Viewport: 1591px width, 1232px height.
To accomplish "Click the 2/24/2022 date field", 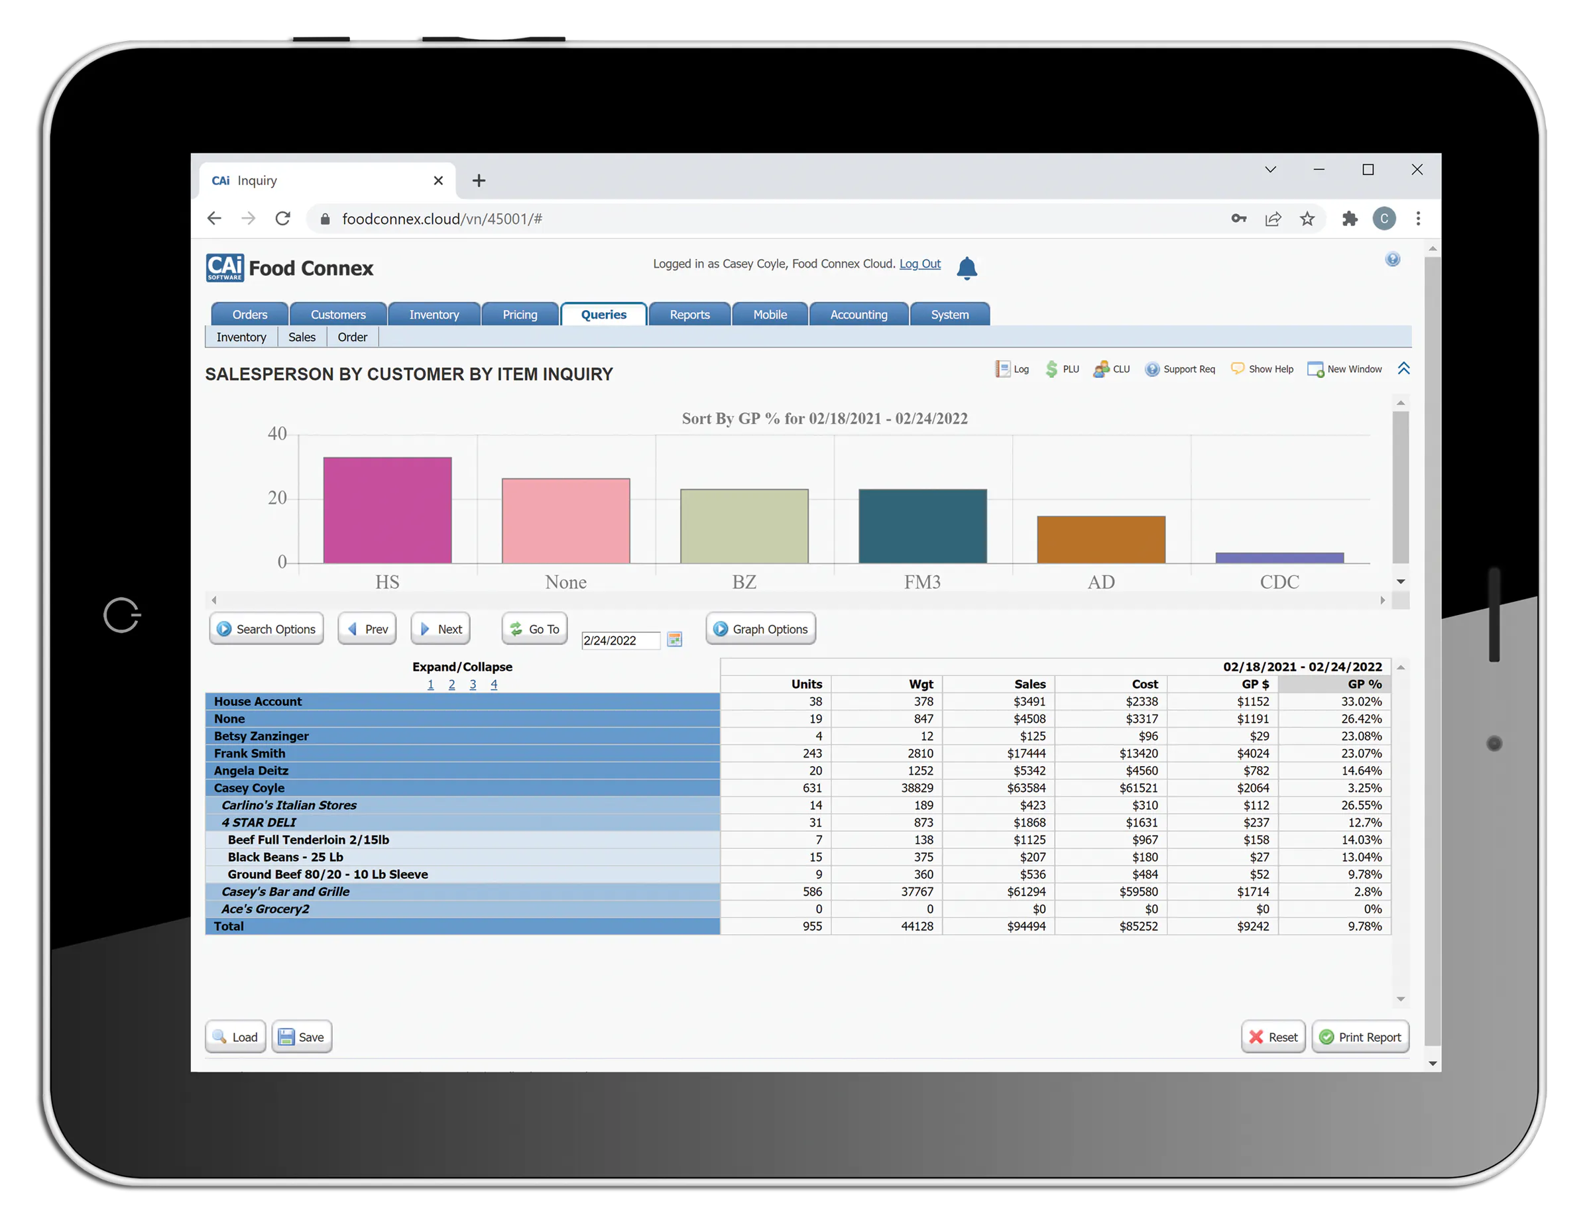I will [x=620, y=640].
